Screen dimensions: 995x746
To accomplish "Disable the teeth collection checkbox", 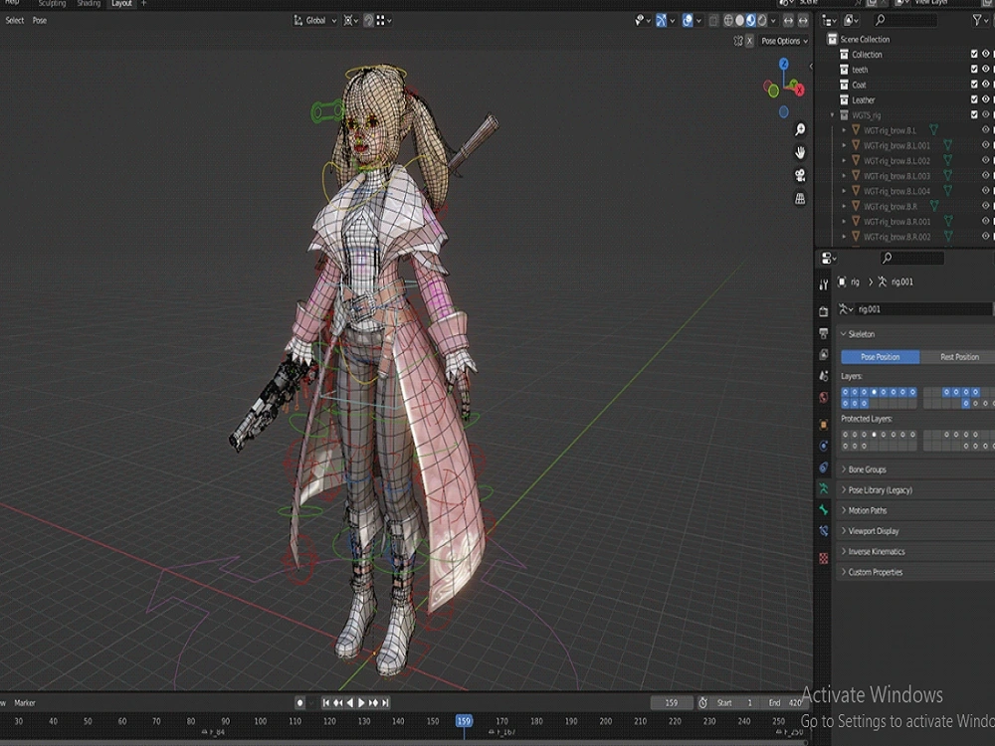I will [974, 69].
